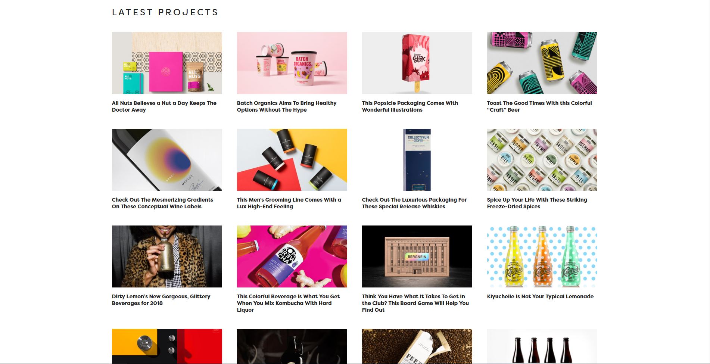The image size is (710, 364).
Task: Open 'Klyuchelle Is Not Your Typical Lemonade' link
Action: tap(540, 296)
